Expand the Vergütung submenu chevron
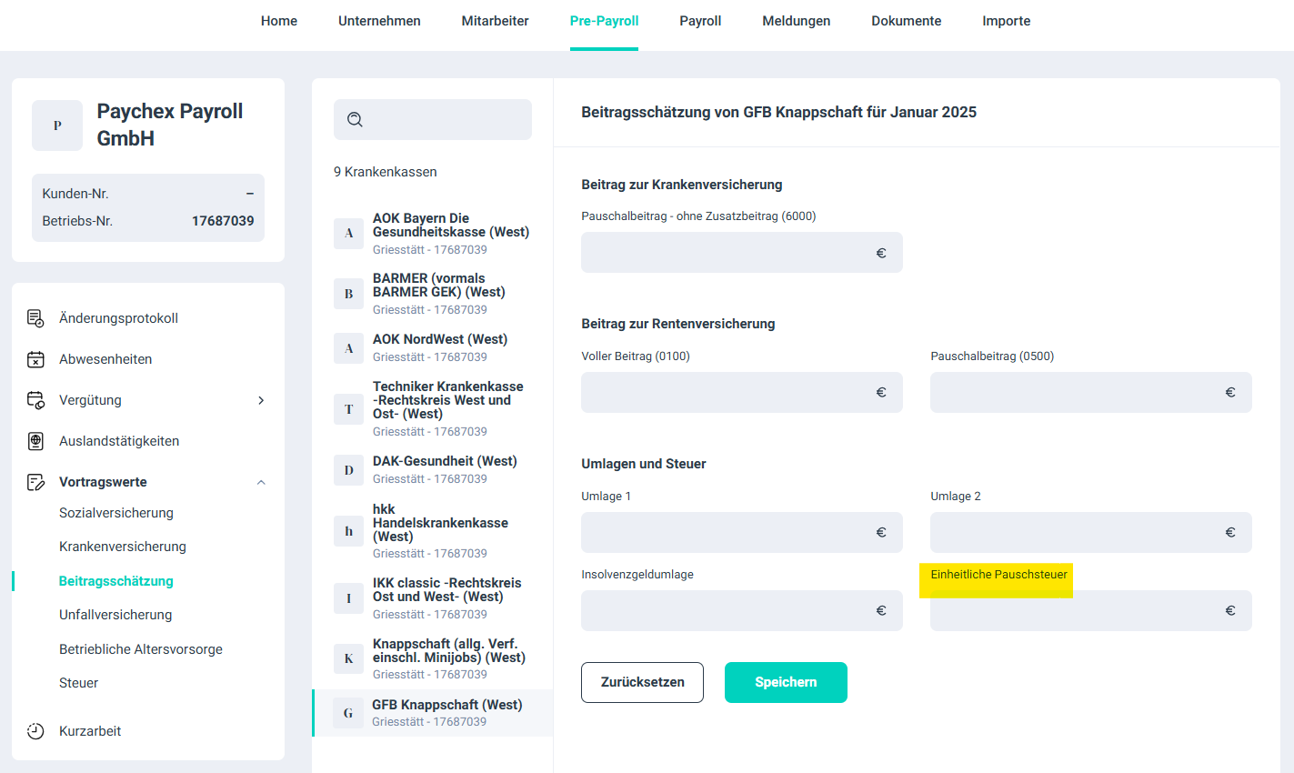The width and height of the screenshot is (1294, 773). pos(261,400)
